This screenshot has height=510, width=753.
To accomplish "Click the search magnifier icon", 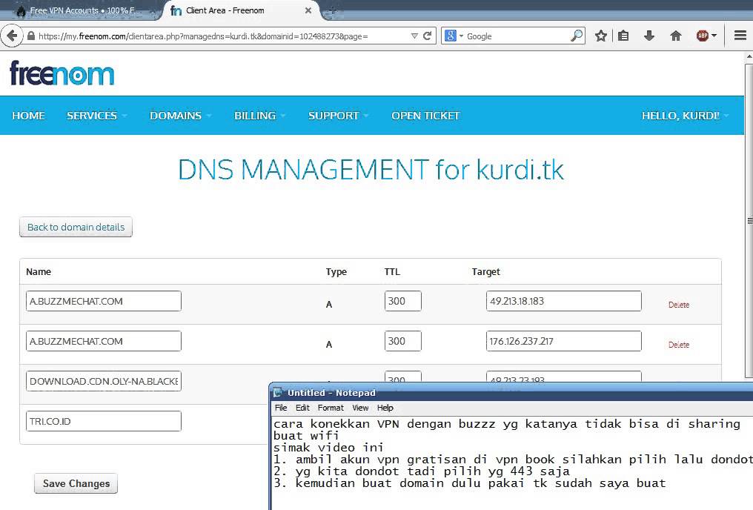I will [577, 36].
